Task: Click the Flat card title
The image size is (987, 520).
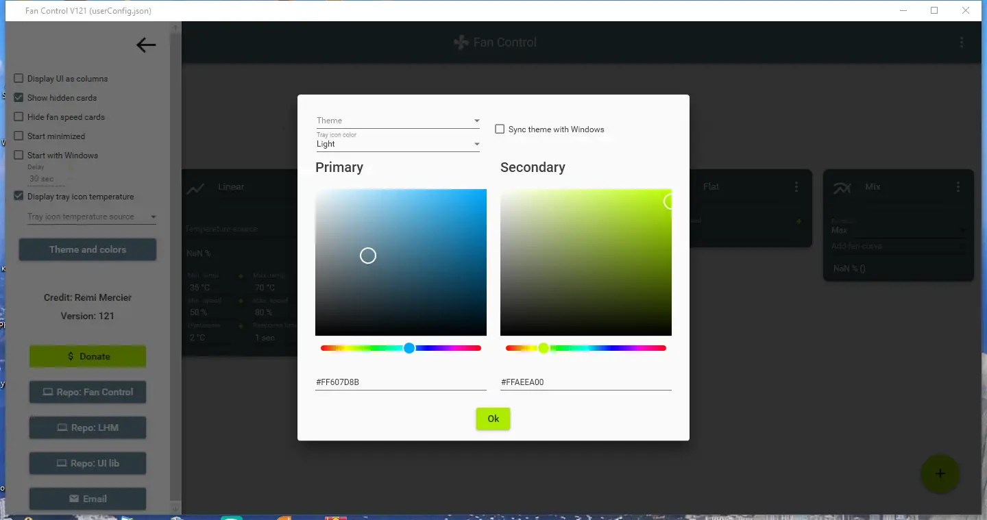Action: click(711, 186)
